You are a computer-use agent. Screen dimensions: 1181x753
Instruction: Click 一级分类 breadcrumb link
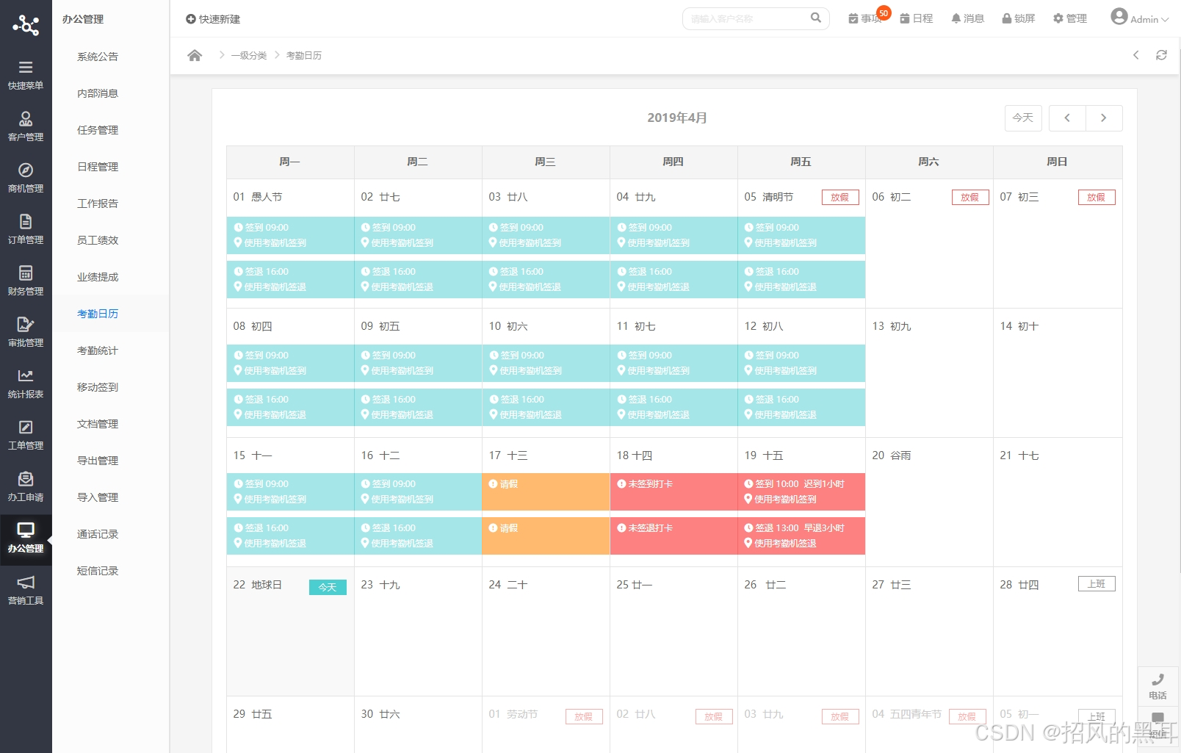point(249,56)
